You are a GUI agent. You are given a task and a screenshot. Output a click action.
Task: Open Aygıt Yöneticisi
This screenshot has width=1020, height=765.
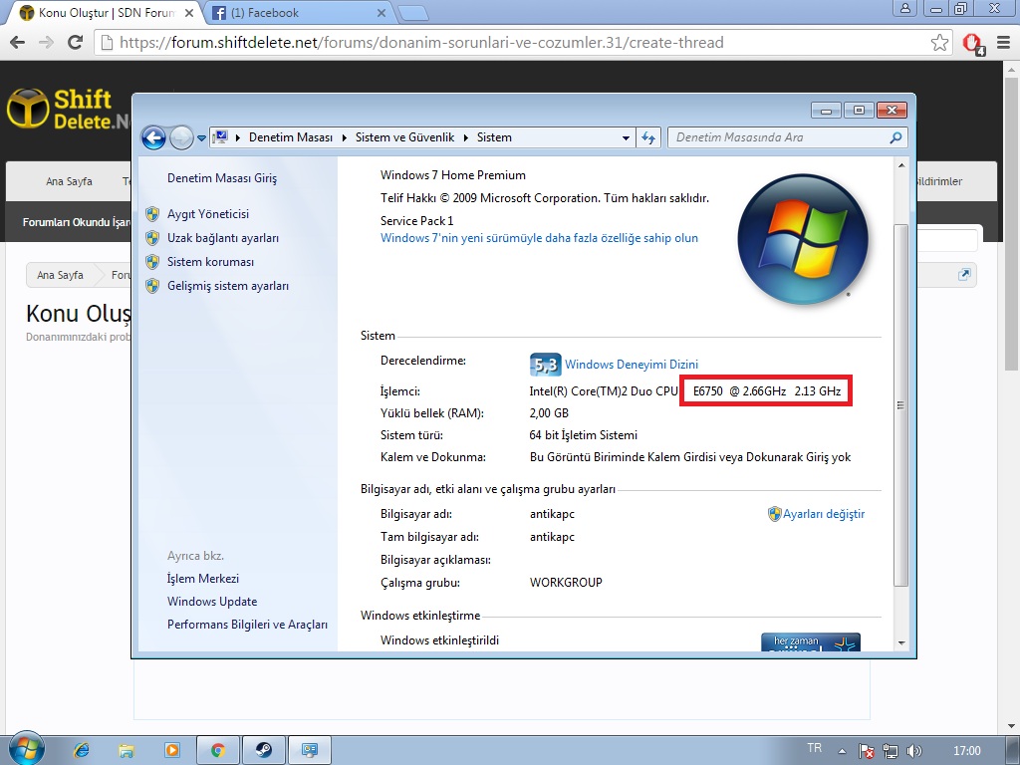point(207,214)
